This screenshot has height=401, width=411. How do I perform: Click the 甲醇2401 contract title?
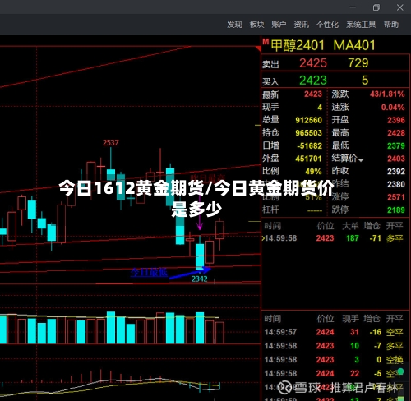(x=298, y=45)
